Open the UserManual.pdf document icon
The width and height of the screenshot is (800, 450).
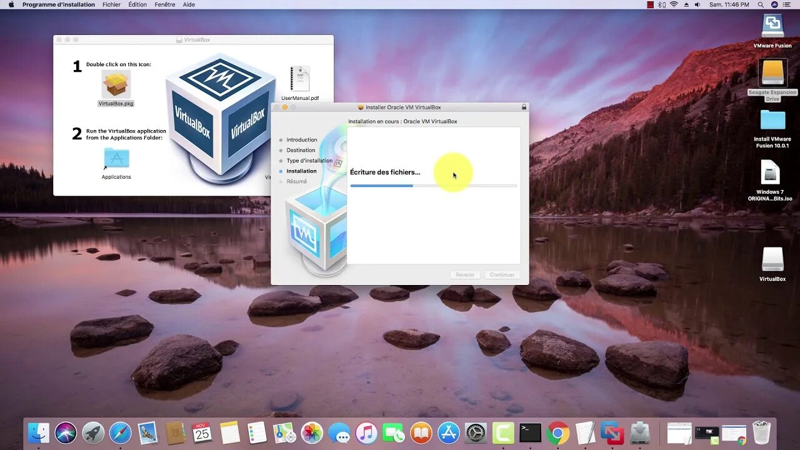pyautogui.click(x=300, y=79)
